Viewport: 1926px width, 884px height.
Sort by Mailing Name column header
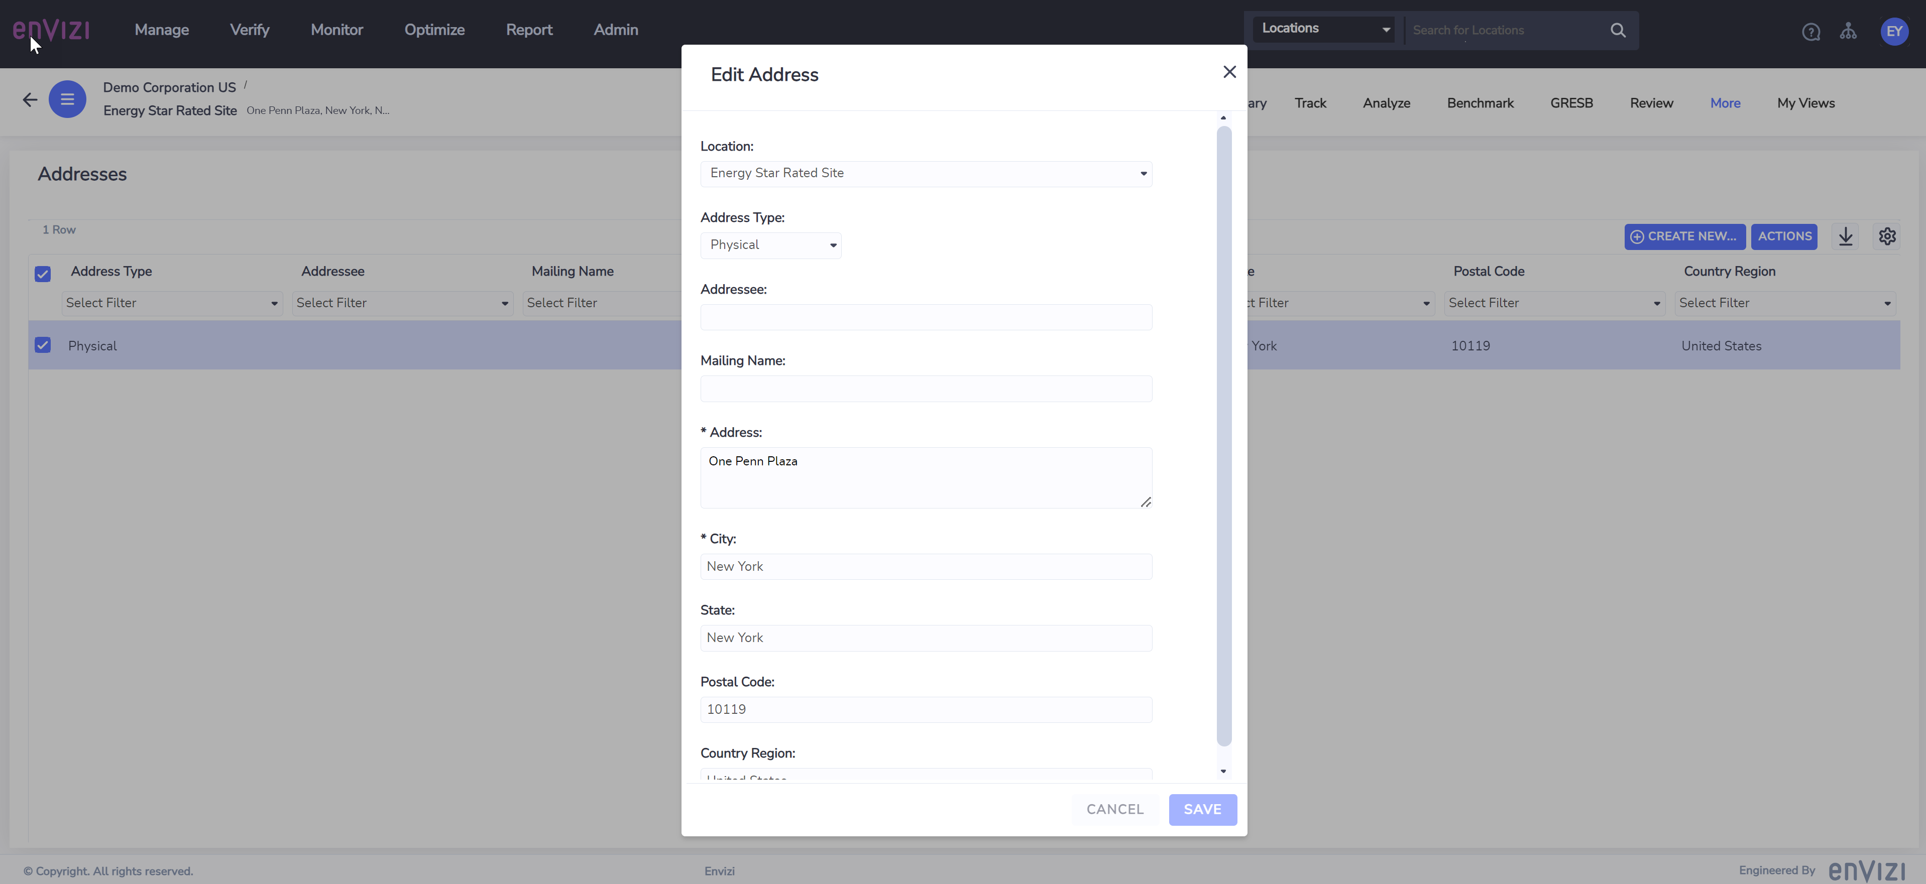(x=573, y=271)
